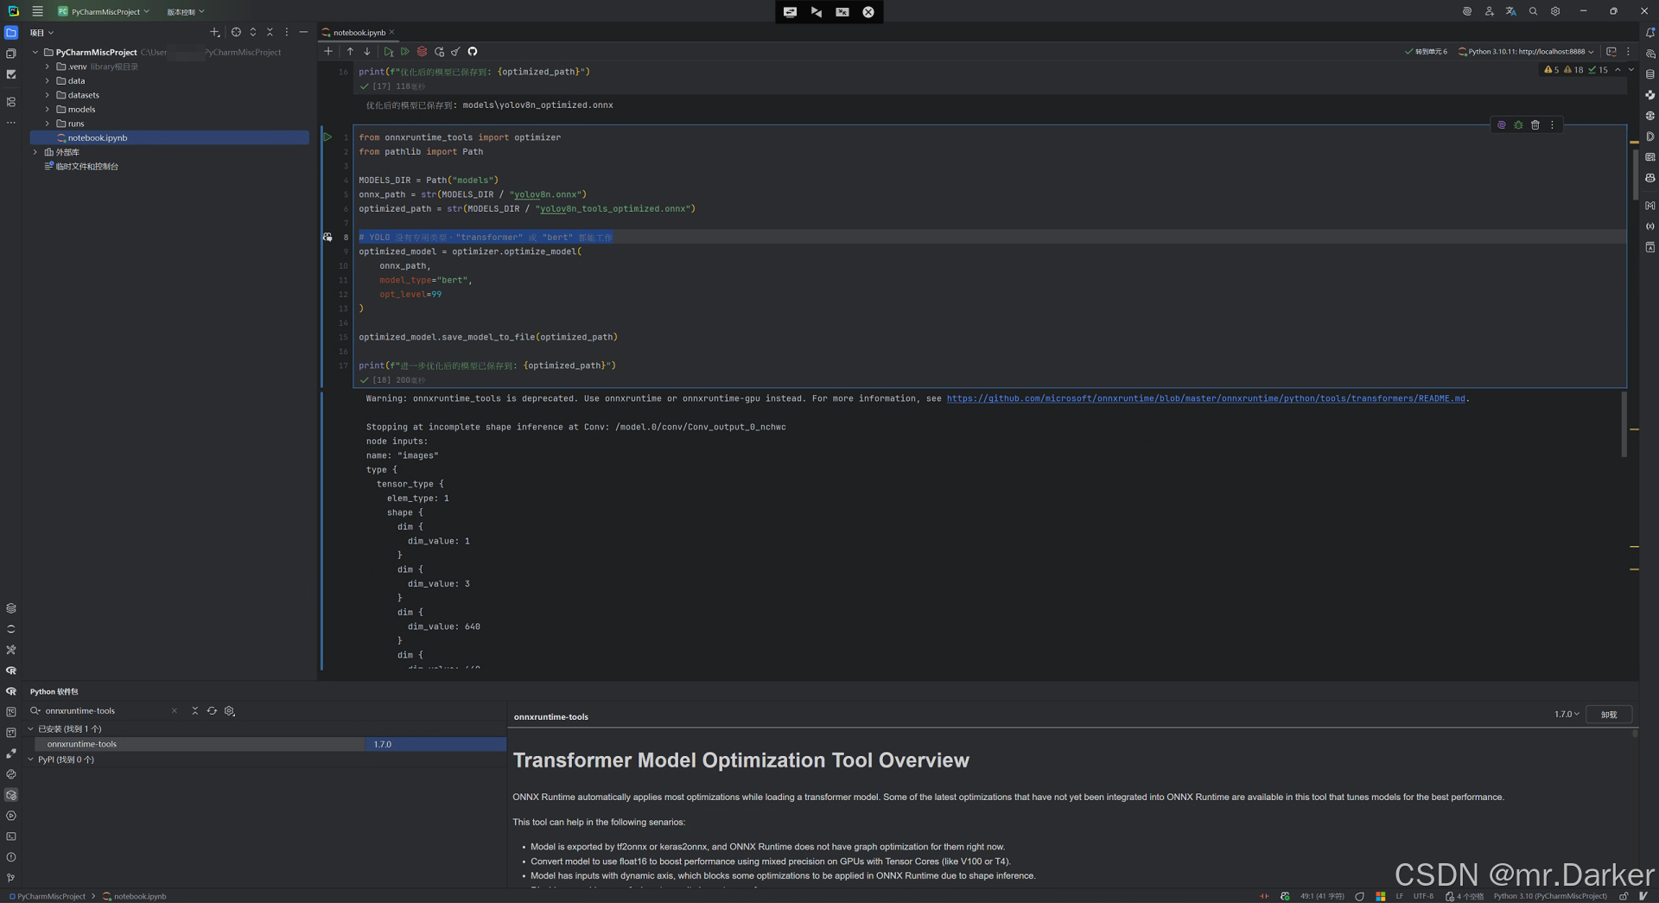Move cell up with the arrow icon
The image size is (1659, 903).
(350, 51)
